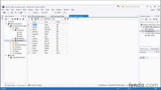Open the document tab list dropdown arrow
Screen dimensions: 161x90
coord(138,16)
